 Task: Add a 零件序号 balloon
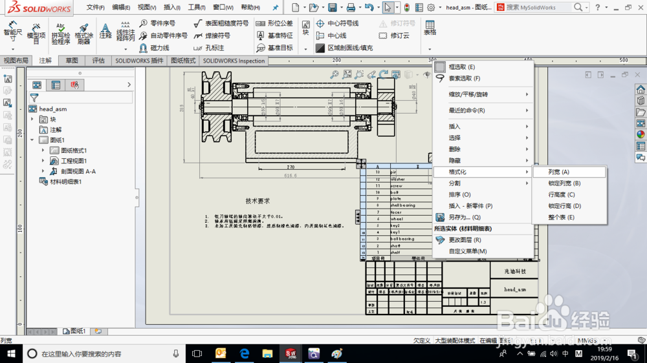(x=158, y=23)
